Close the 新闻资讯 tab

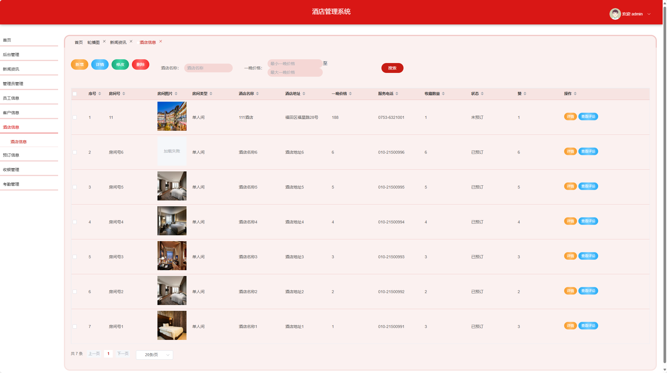tap(131, 42)
